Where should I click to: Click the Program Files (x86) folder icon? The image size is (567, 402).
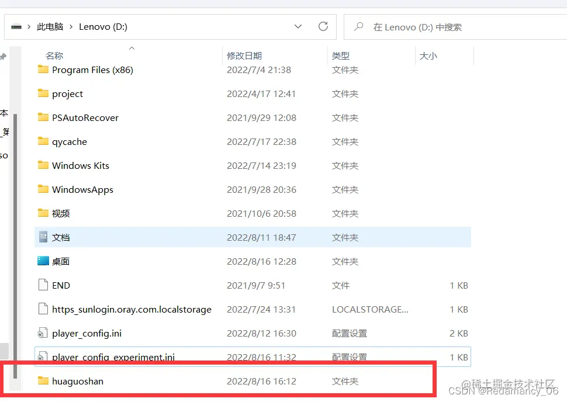pos(43,70)
